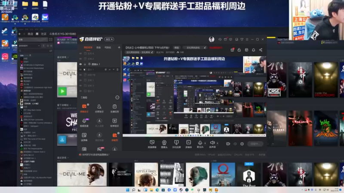Open customer service headset icon in title bar
The image size is (344, 193).
coord(220,39)
